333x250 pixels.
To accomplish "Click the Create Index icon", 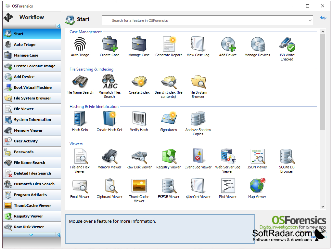I will pyautogui.click(x=139, y=84).
